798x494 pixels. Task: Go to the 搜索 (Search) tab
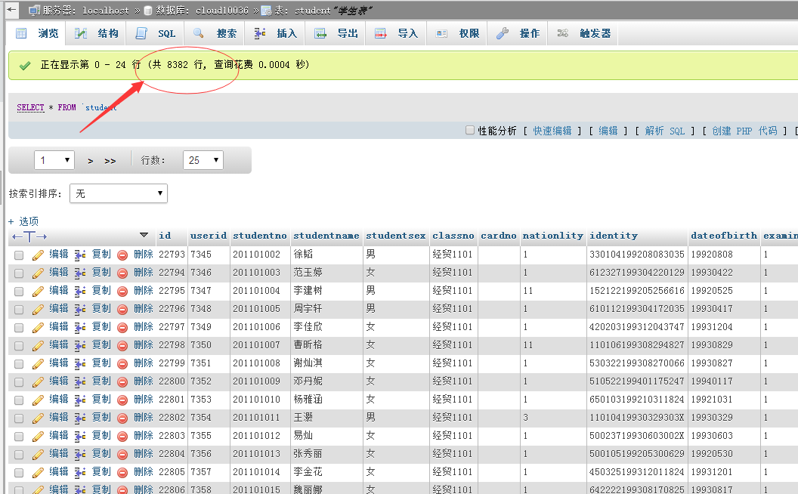(215, 33)
